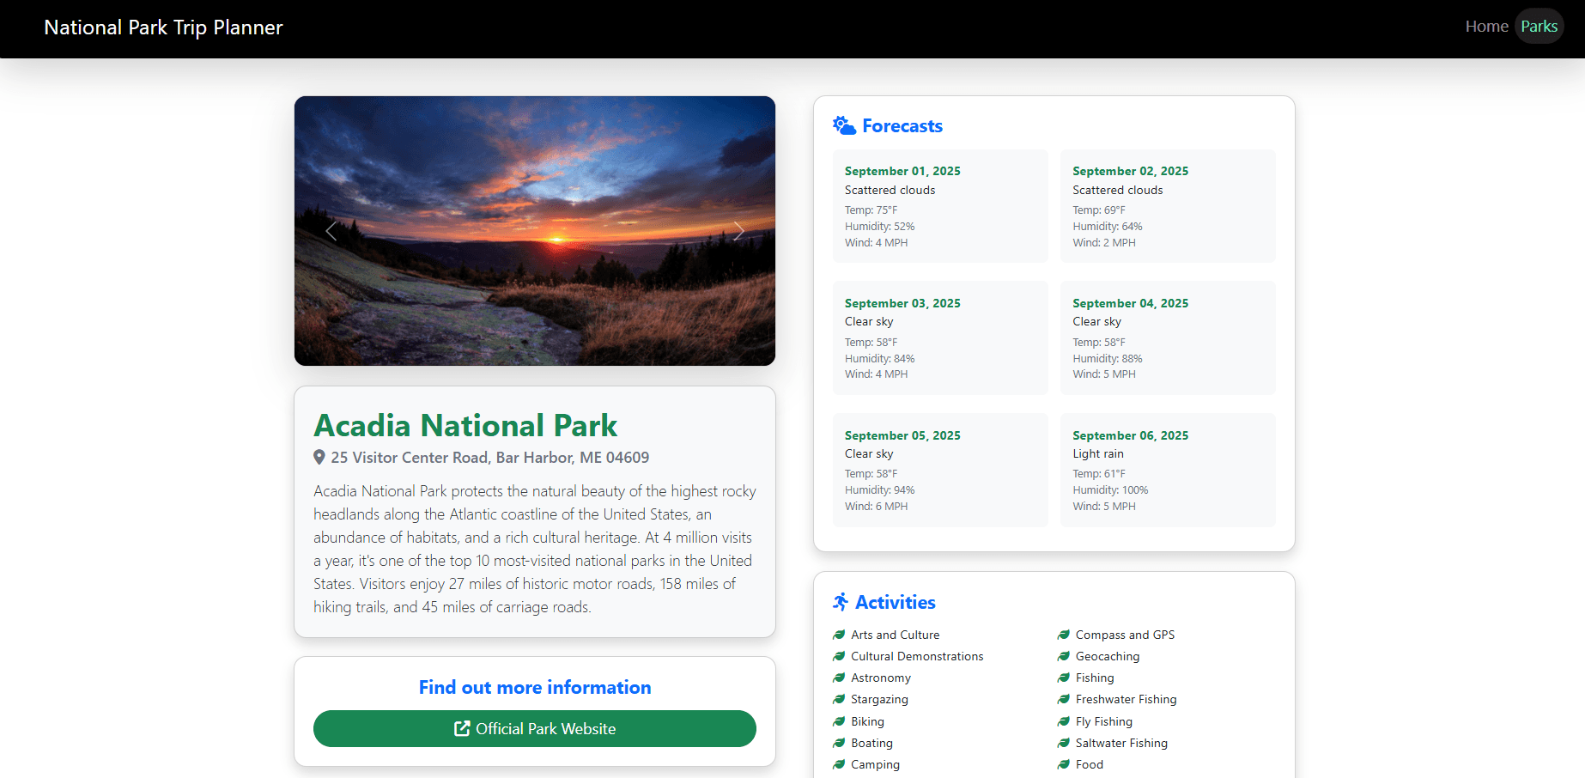Click the leaf icon beside Cultural Demonstrations
The height and width of the screenshot is (778, 1585).
(x=838, y=656)
